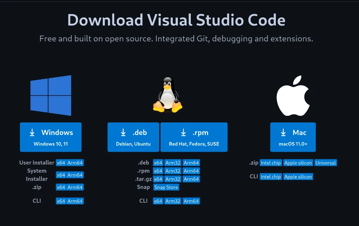Click the 'System Installer' label

[x=37, y=175]
